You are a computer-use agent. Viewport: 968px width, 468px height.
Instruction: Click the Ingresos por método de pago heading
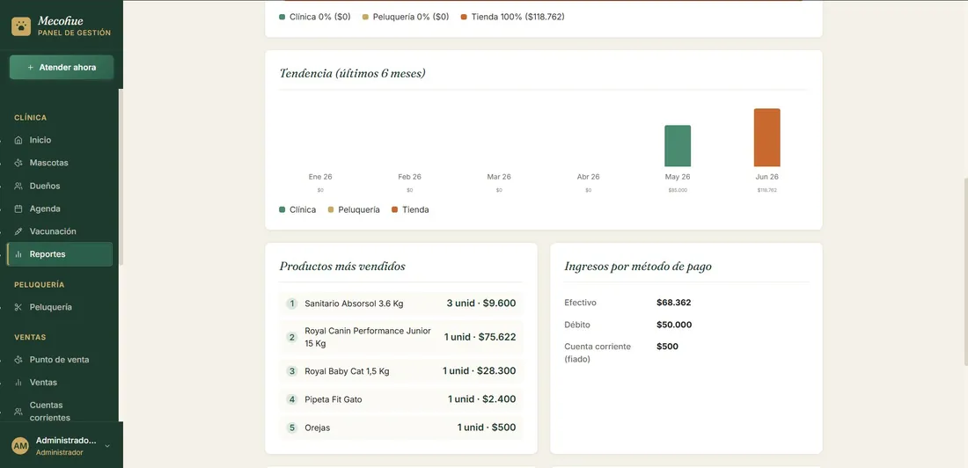(638, 267)
